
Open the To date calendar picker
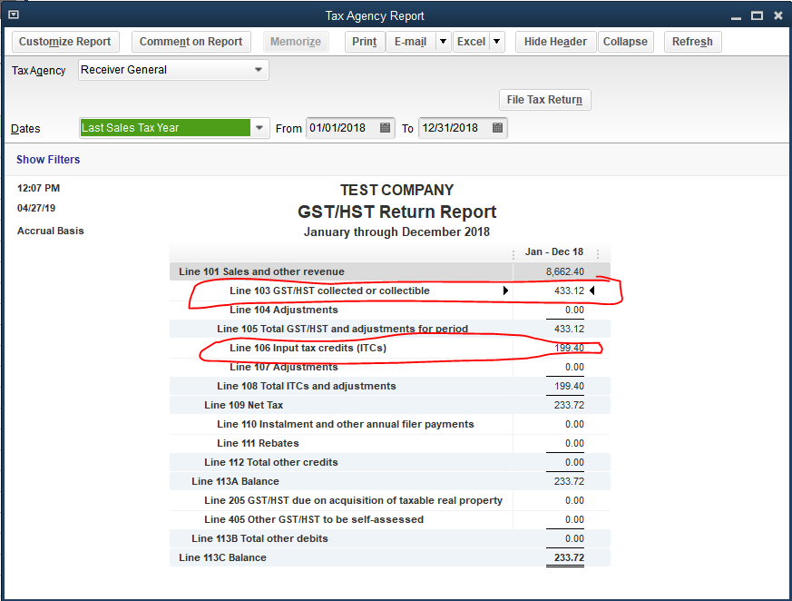click(x=497, y=128)
